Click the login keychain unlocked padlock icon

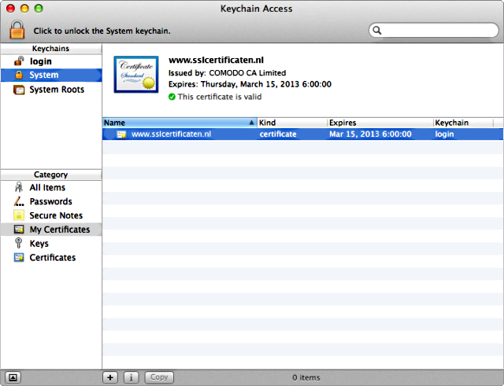pyautogui.click(x=19, y=61)
